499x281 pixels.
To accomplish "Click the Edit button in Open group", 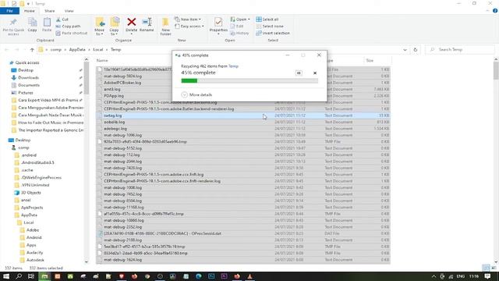I will (x=237, y=26).
